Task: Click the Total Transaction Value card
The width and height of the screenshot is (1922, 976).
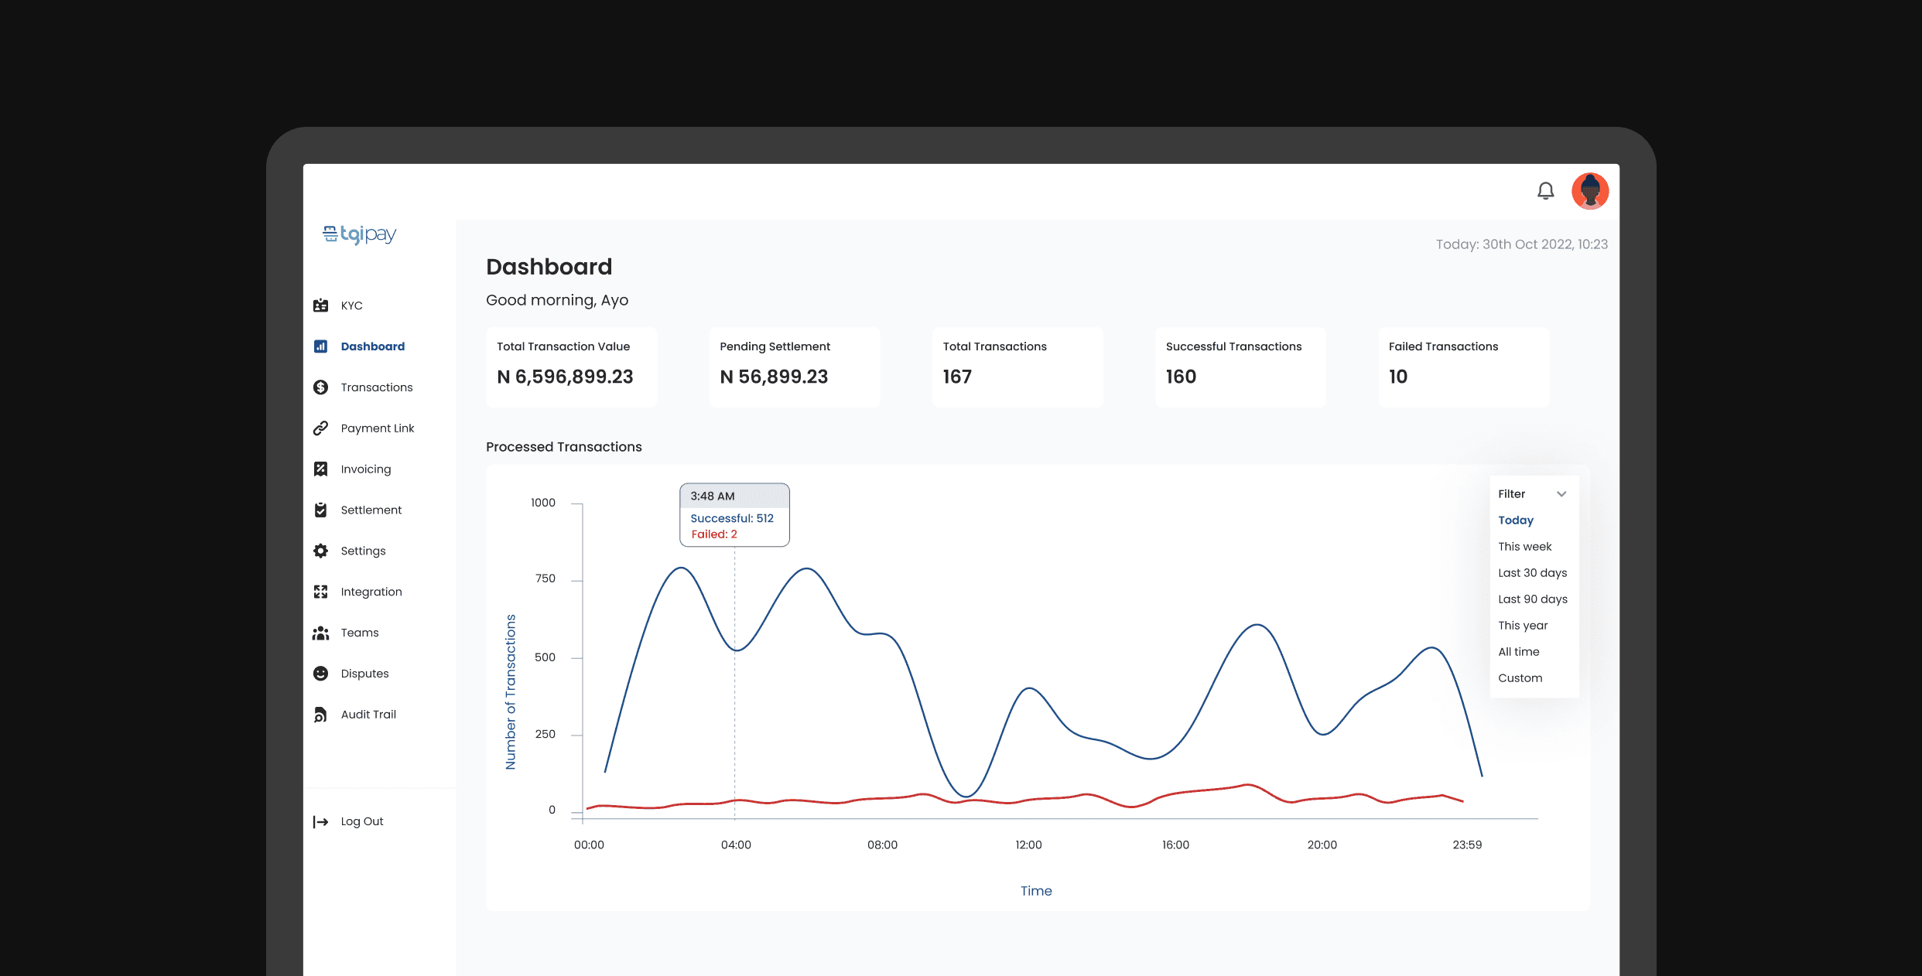Action: (x=571, y=367)
